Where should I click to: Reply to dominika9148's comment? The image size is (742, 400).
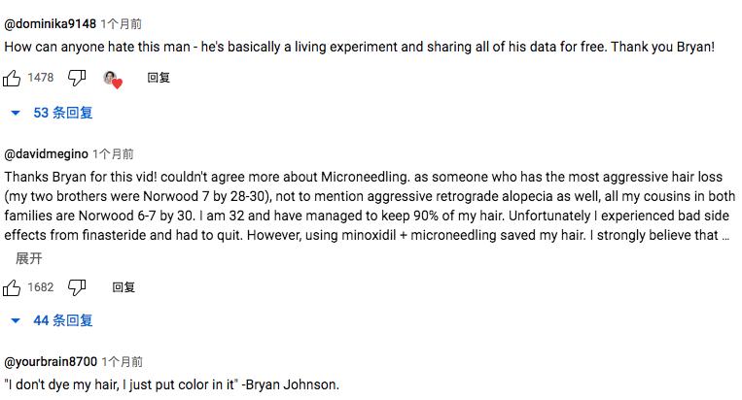[159, 78]
